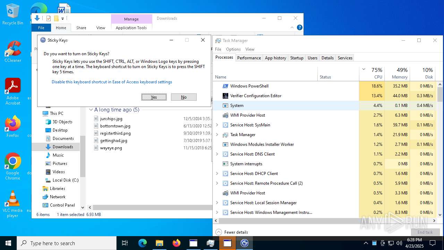The image size is (444, 250).
Task: Open Ease of Access keyboard settings link
Action: click(112, 82)
